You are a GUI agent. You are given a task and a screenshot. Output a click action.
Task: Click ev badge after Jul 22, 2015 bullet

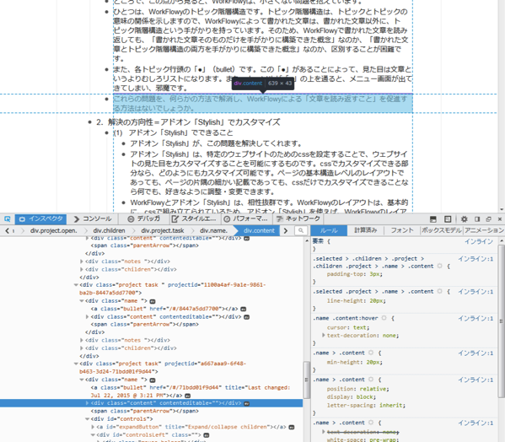coord(188,396)
